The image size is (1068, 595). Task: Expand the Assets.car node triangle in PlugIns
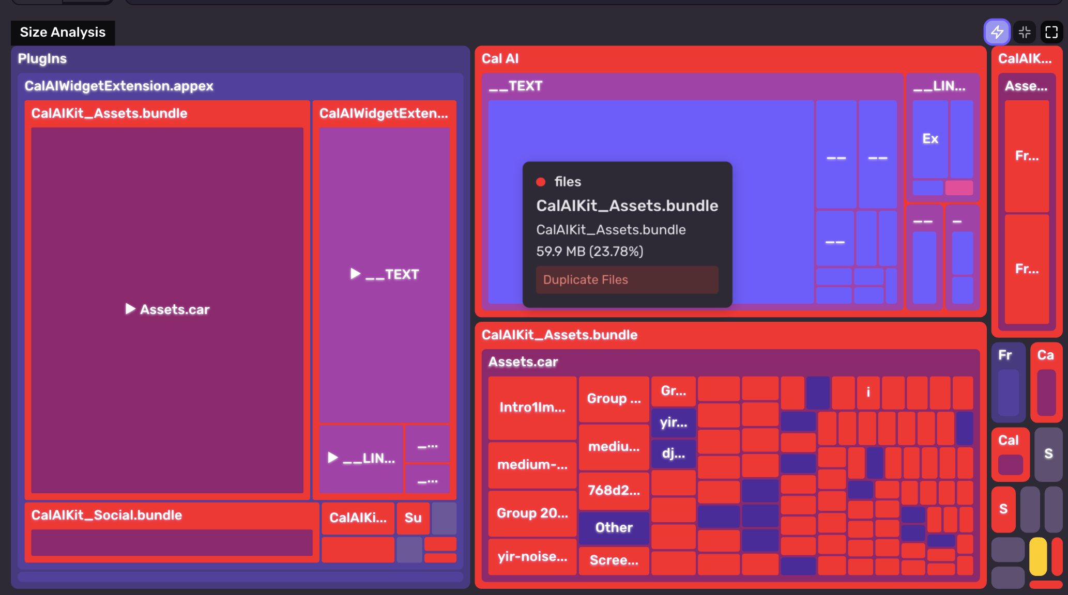tap(130, 309)
